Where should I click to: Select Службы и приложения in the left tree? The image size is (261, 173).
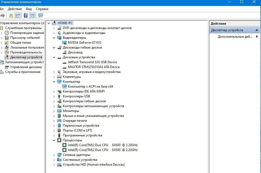tap(23, 72)
